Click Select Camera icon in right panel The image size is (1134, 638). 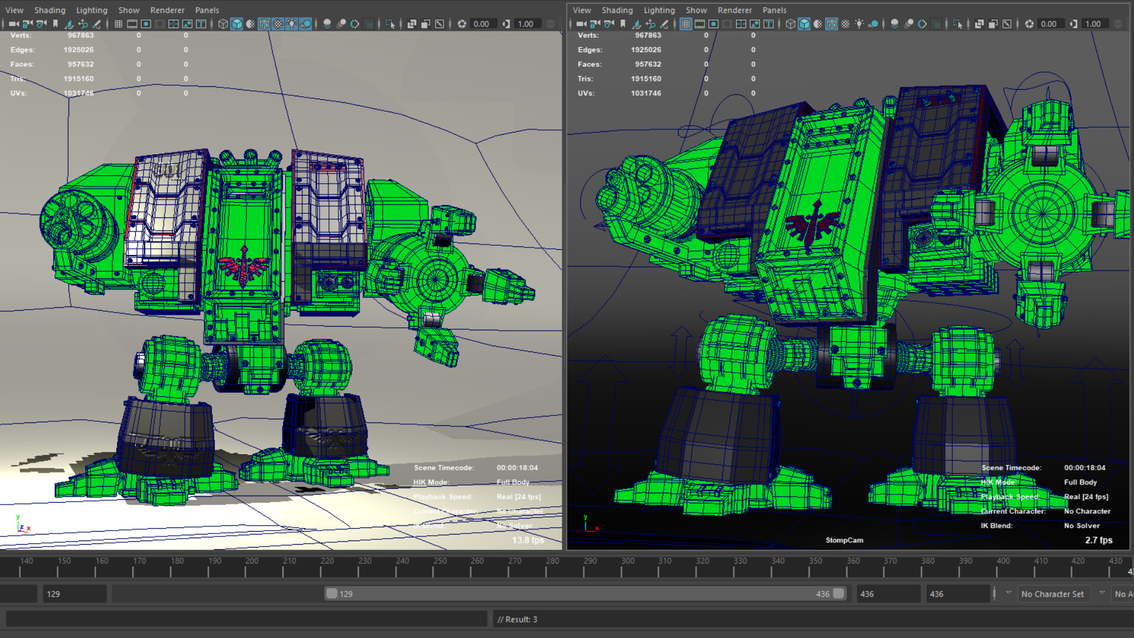pyautogui.click(x=581, y=24)
